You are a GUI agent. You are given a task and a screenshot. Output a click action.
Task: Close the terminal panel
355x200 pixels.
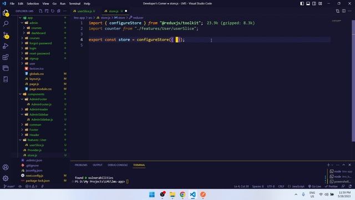pyautogui.click(x=349, y=165)
